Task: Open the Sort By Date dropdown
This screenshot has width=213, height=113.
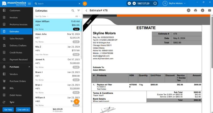Action: click(42, 16)
